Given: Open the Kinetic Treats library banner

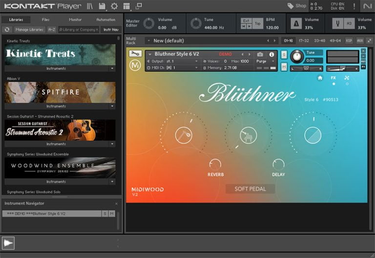Looking at the screenshot, I should 60,54.
